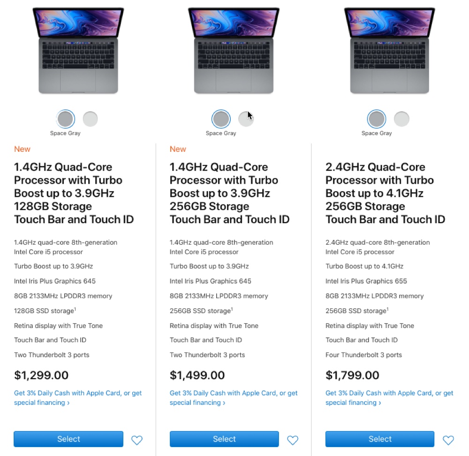
Task: Favorite the $1,499.00 model with its heart icon
Action: (293, 440)
